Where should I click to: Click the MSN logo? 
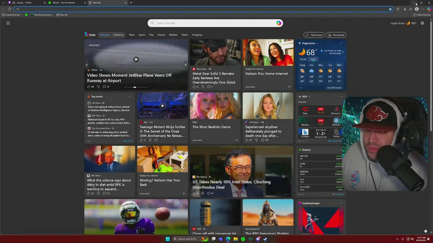point(90,35)
